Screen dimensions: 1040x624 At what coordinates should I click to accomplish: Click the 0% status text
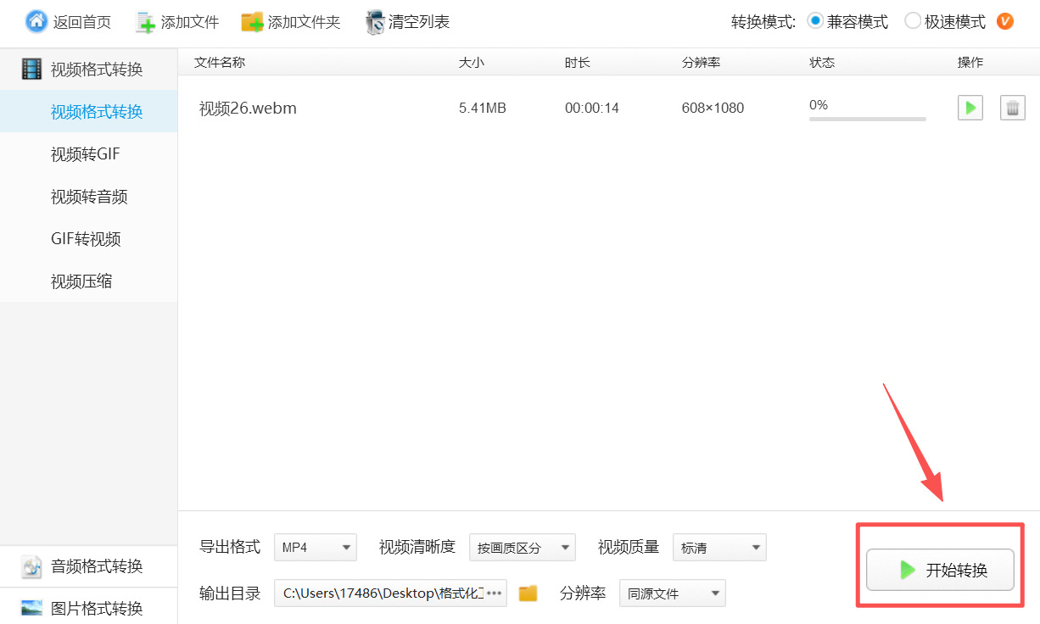(819, 105)
